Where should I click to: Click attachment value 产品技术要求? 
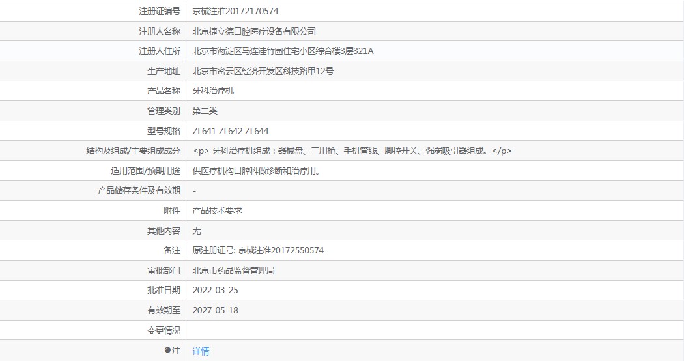(x=217, y=210)
